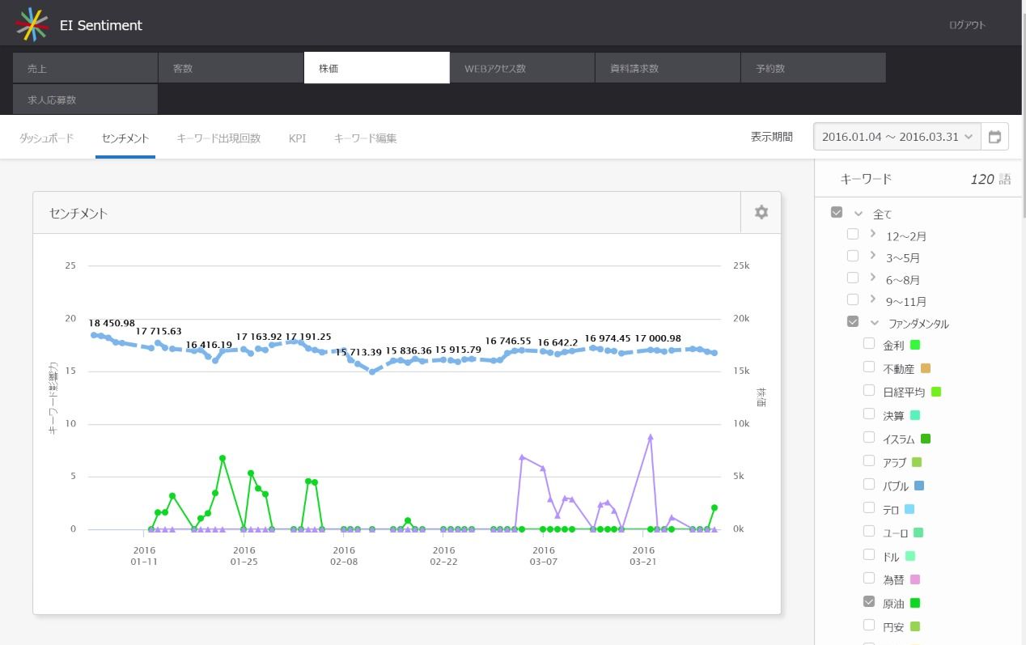Screen dimensions: 1026x645
Task: Check the バブル keyword checkbox
Action: [x=869, y=484]
